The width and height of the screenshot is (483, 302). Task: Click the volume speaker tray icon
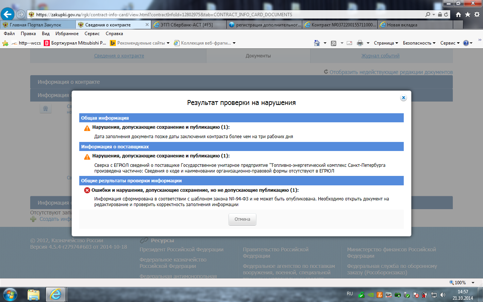pyautogui.click(x=443, y=294)
